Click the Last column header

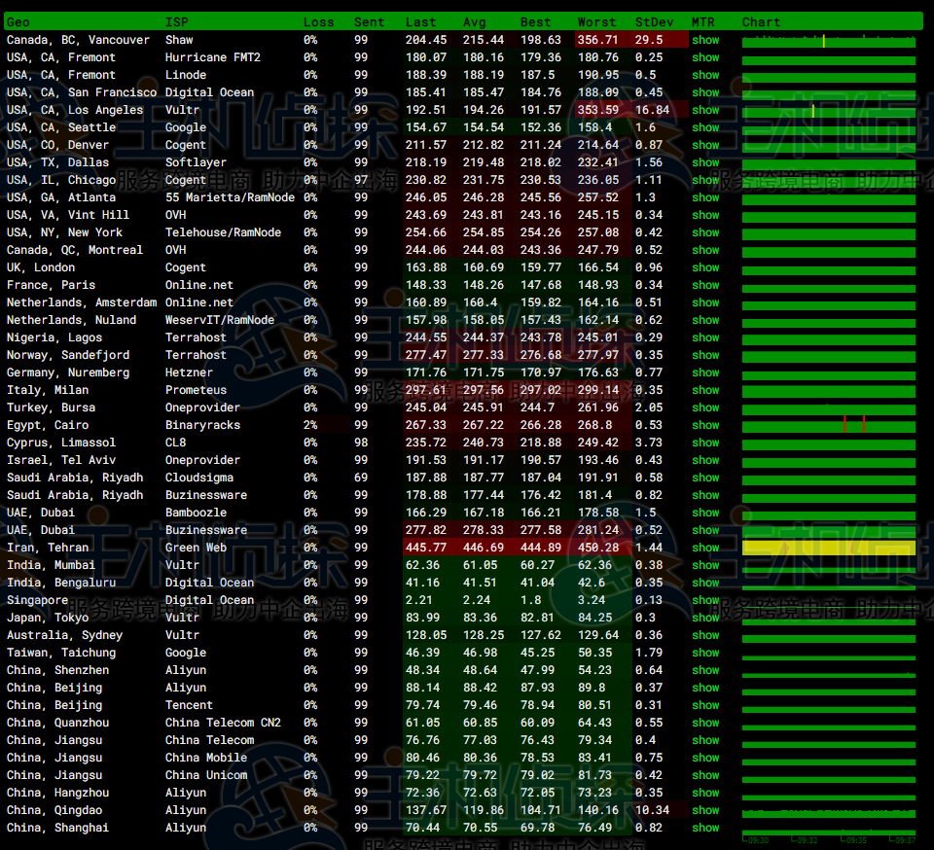coord(420,22)
